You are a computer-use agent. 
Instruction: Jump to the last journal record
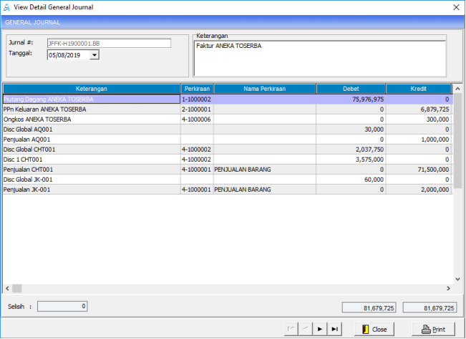(x=334, y=329)
